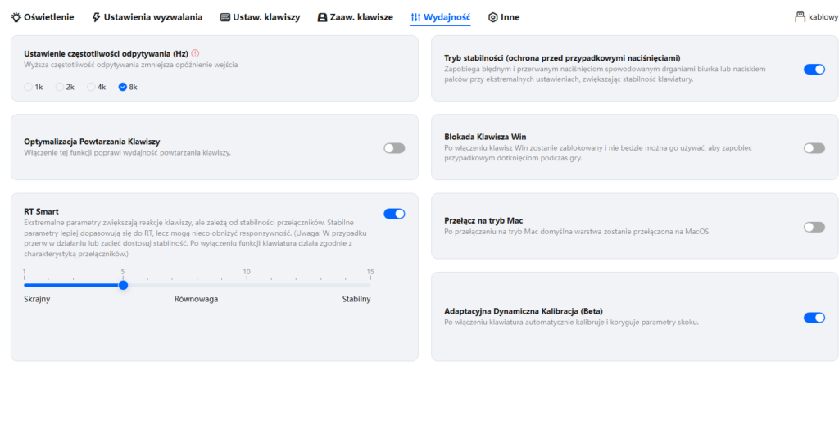
Task: Open the Ustaw. klawiszy tab
Action: (260, 17)
